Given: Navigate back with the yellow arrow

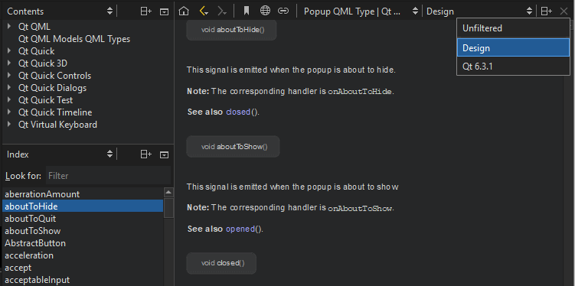Looking at the screenshot, I should tap(204, 11).
